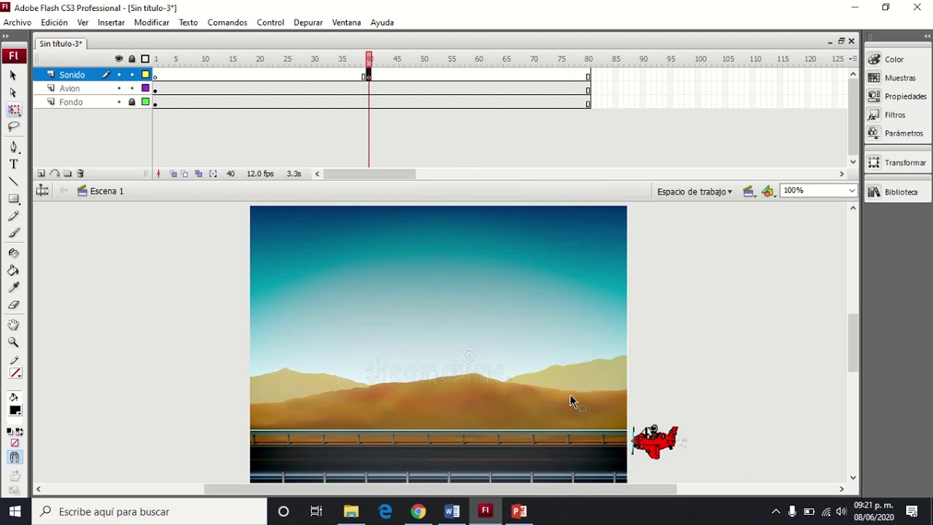Viewport: 933px width, 525px height.
Task: Insert a layer folder
Action: pos(68,174)
